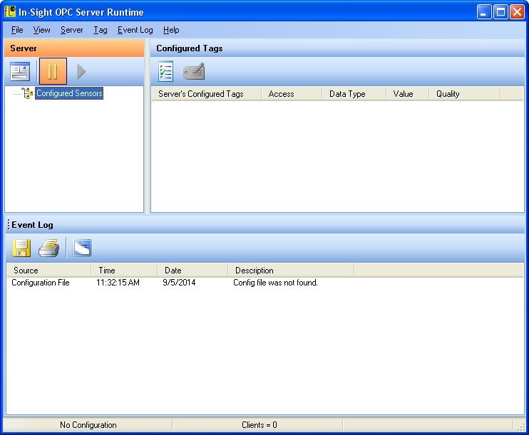Open the File menu
The height and width of the screenshot is (435, 529).
point(17,30)
